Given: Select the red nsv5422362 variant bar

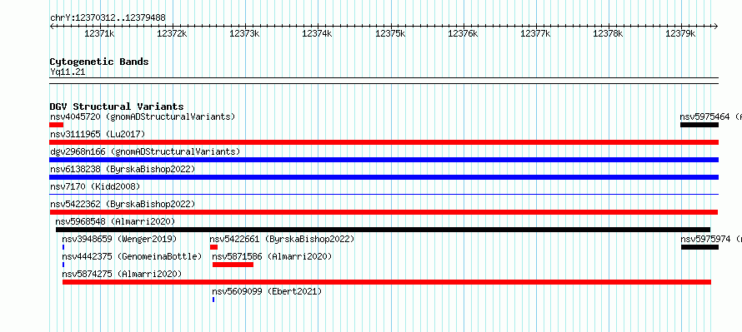Looking at the screenshot, I should 384,212.
